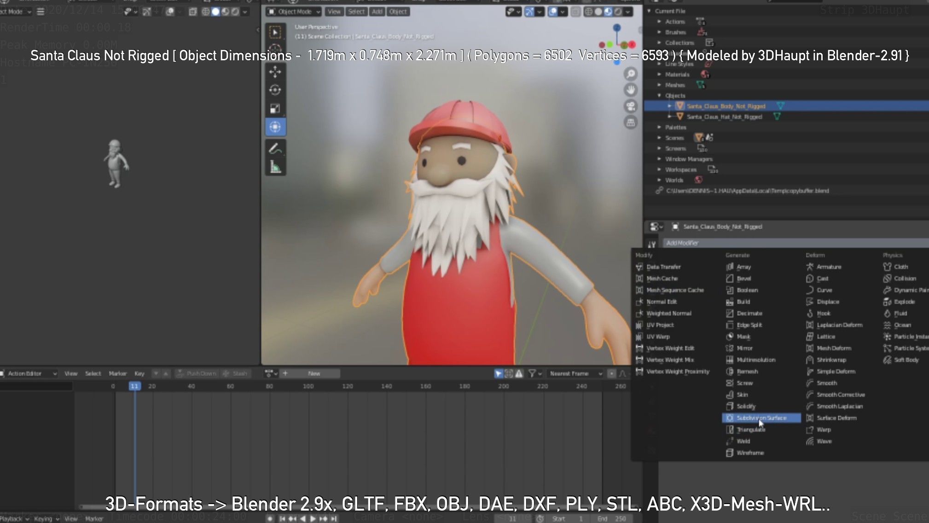Click the red X axis gizmo ball
The width and height of the screenshot is (929, 523).
[632, 45]
